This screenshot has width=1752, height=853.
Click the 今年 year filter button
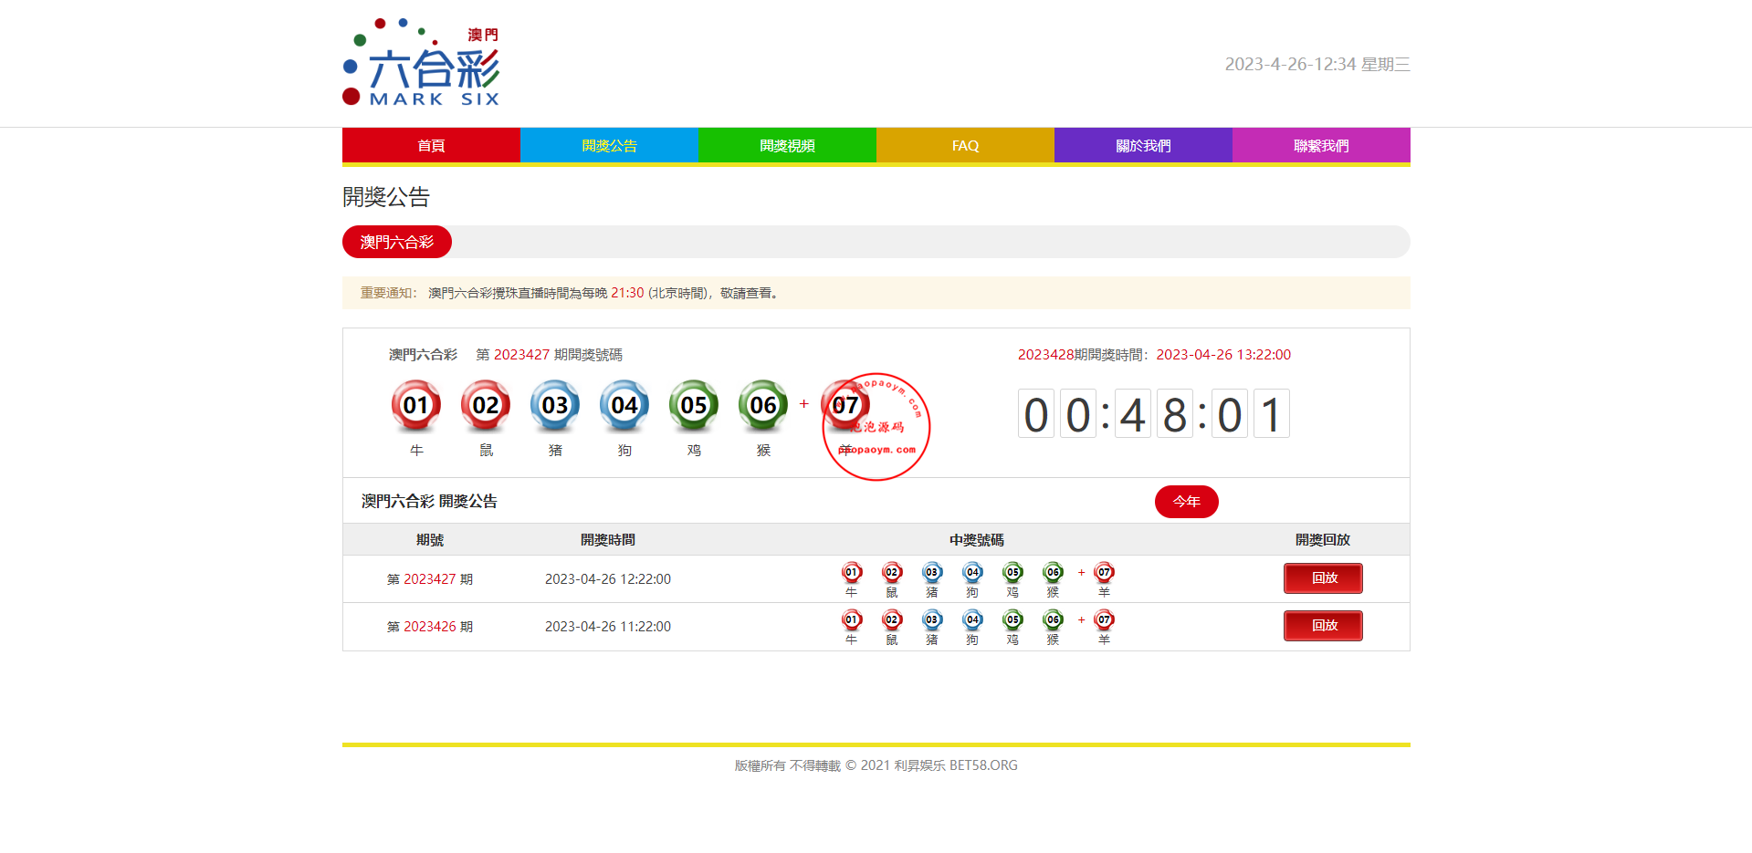[1186, 502]
